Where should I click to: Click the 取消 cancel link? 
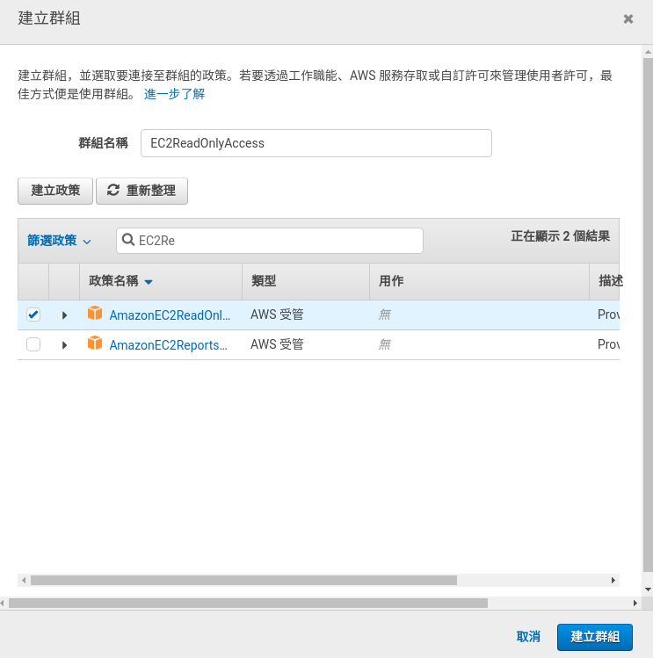[x=528, y=637]
